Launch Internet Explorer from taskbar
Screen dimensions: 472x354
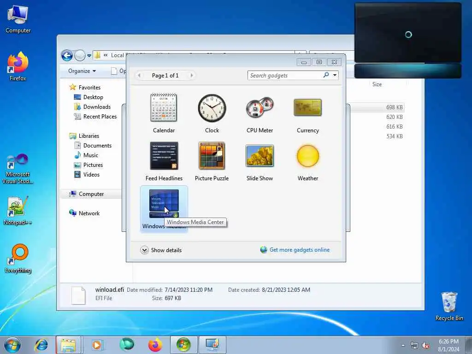pyautogui.click(x=41, y=345)
